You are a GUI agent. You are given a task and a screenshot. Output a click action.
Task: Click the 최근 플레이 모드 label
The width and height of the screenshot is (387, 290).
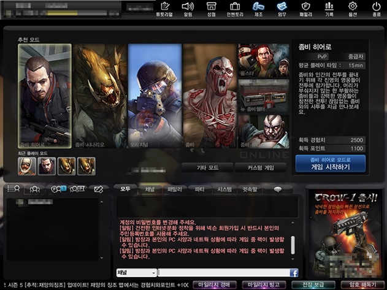(x=33, y=153)
